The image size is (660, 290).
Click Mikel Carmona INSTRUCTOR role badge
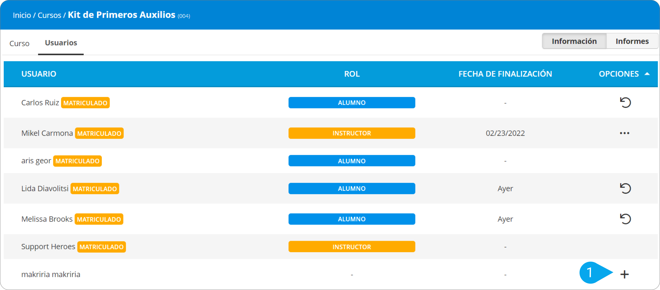[x=352, y=133]
